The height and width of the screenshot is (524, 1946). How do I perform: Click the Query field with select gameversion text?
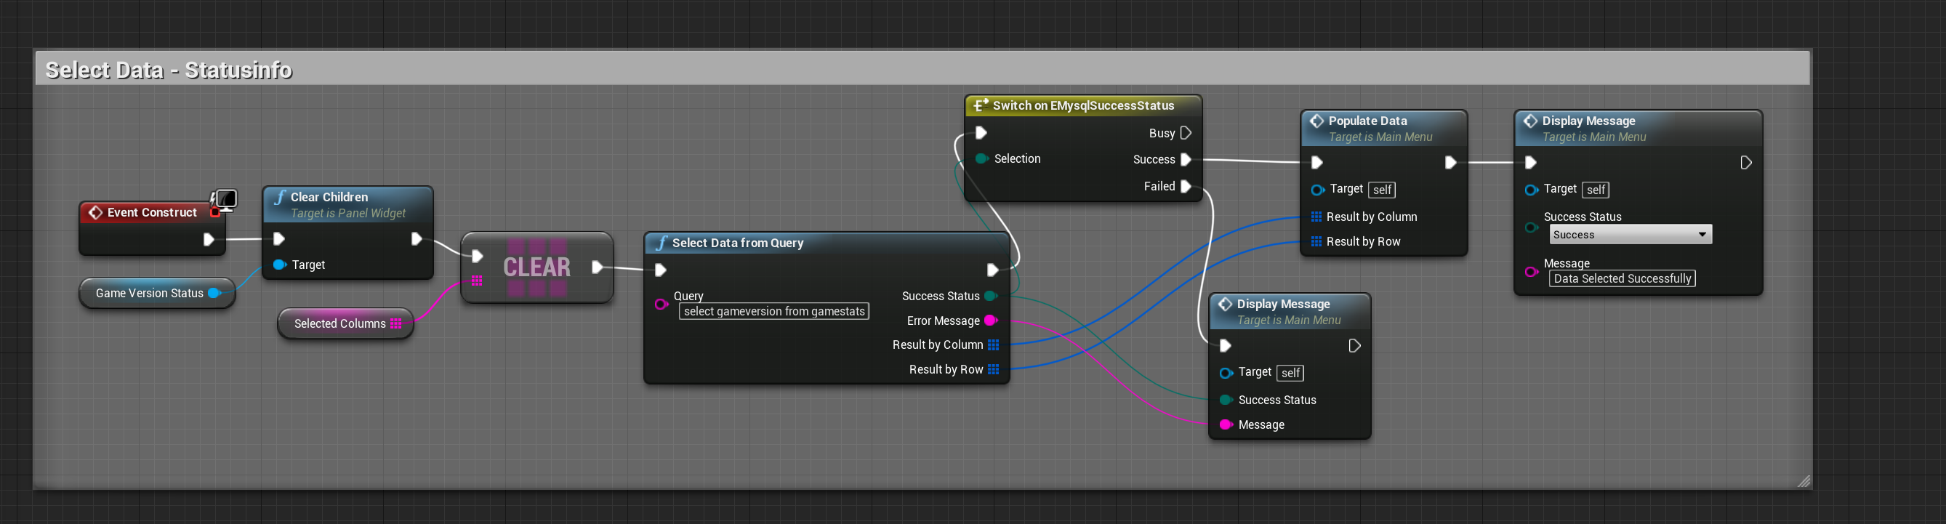click(x=774, y=311)
